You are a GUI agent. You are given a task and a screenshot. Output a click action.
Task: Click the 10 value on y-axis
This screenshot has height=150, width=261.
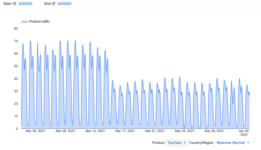[x=16, y=116]
